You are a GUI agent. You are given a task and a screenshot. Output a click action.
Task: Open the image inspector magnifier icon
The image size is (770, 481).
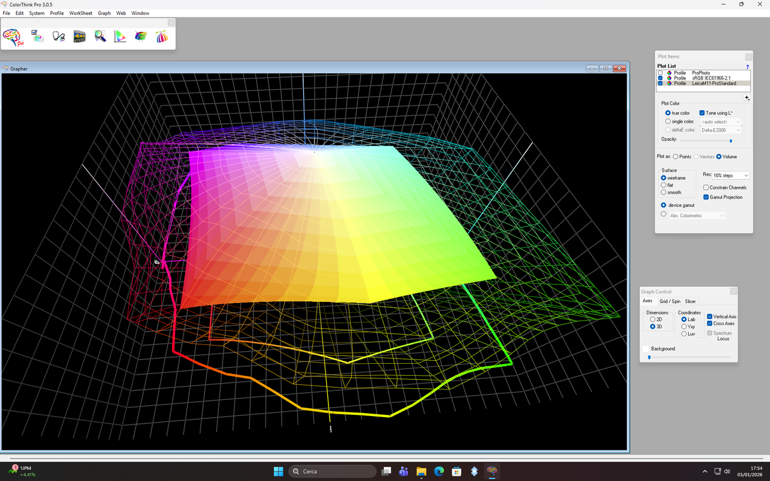pos(100,36)
